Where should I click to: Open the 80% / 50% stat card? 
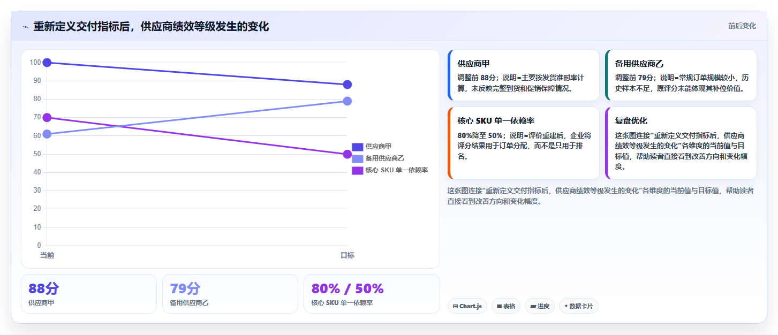(372, 294)
